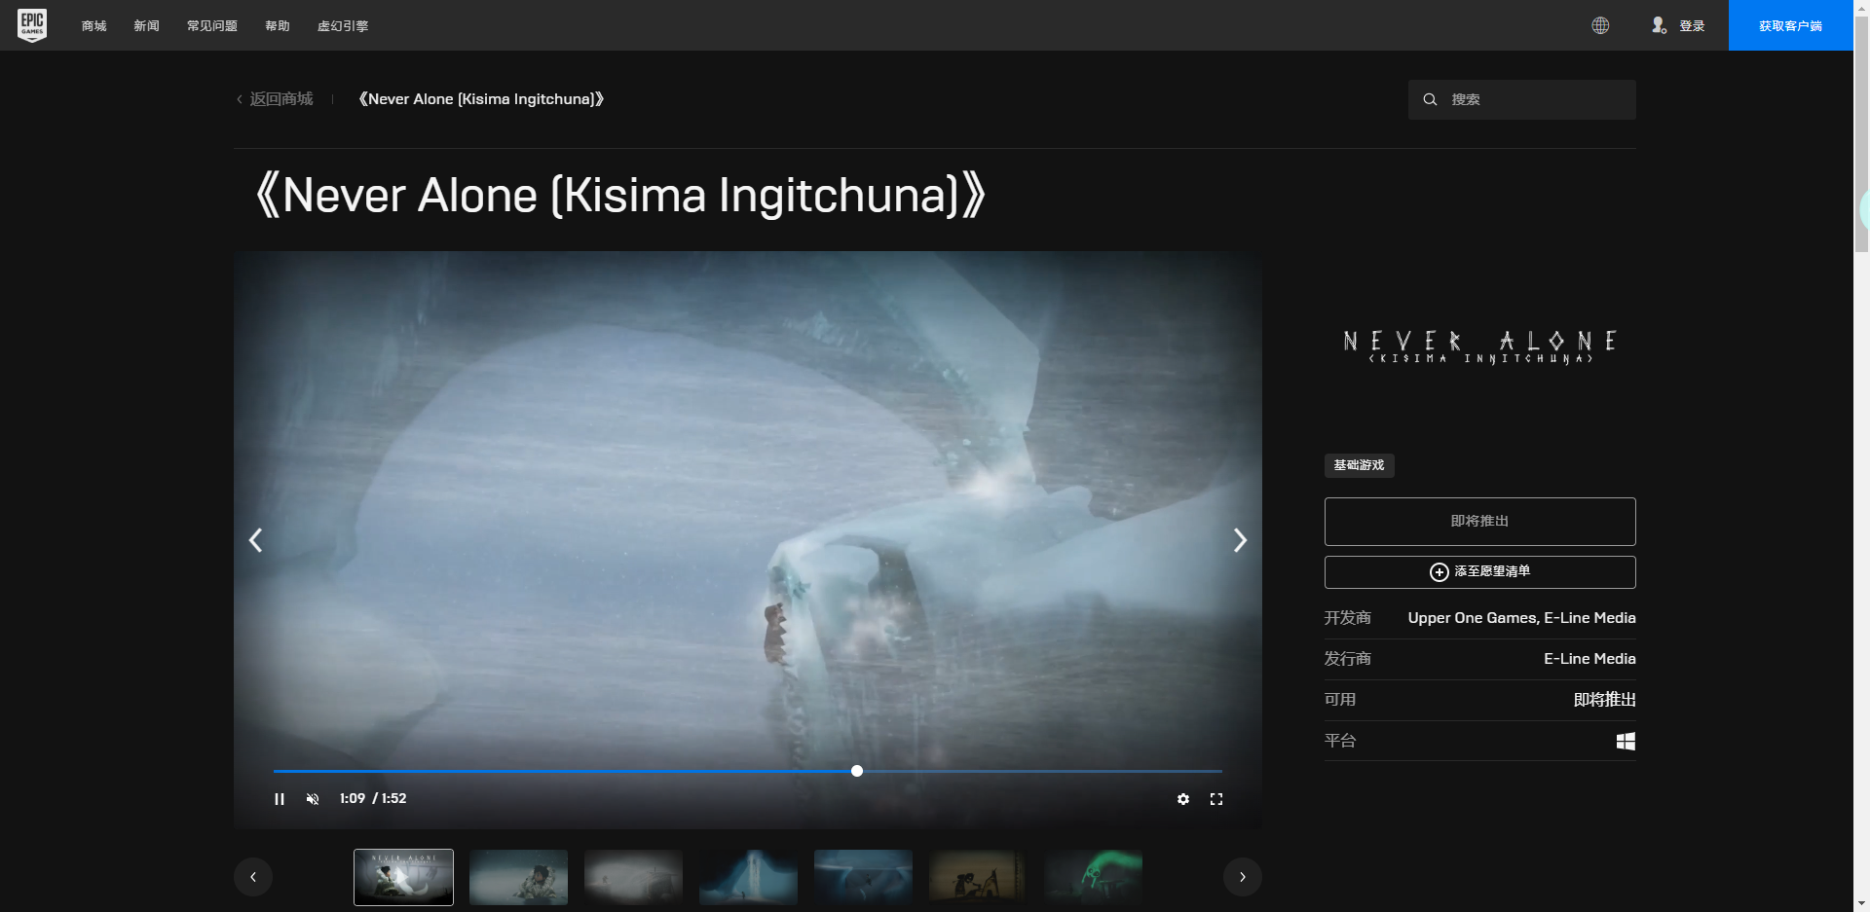Add game to wishlist 添至愿望清单
The width and height of the screenshot is (1870, 912).
coord(1479,572)
